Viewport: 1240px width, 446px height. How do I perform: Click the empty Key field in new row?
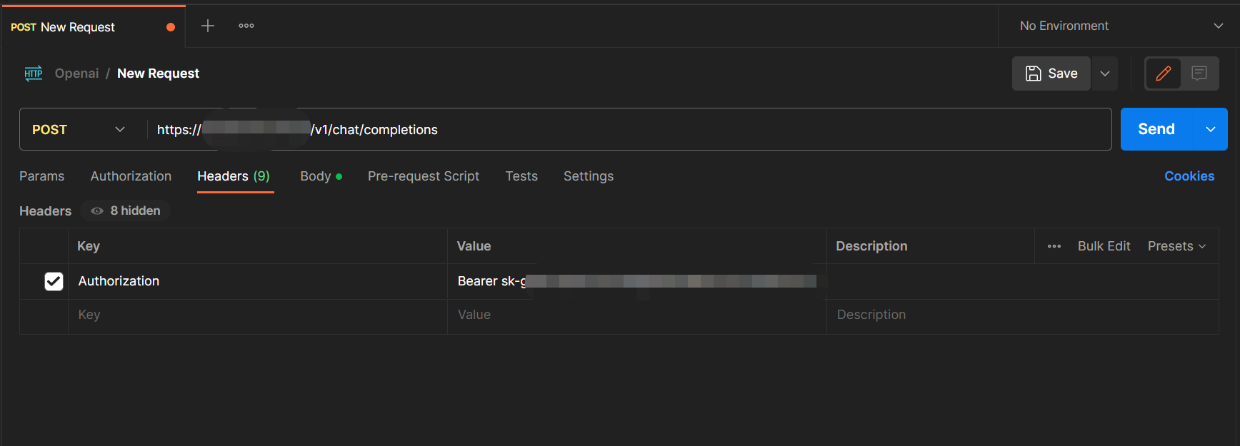tap(258, 315)
